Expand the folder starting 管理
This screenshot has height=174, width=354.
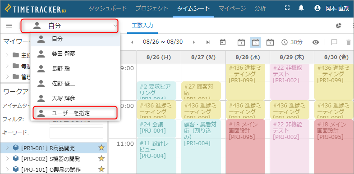[7, 76]
